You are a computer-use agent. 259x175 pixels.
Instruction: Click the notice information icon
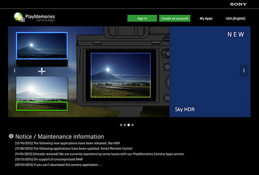click(x=11, y=136)
